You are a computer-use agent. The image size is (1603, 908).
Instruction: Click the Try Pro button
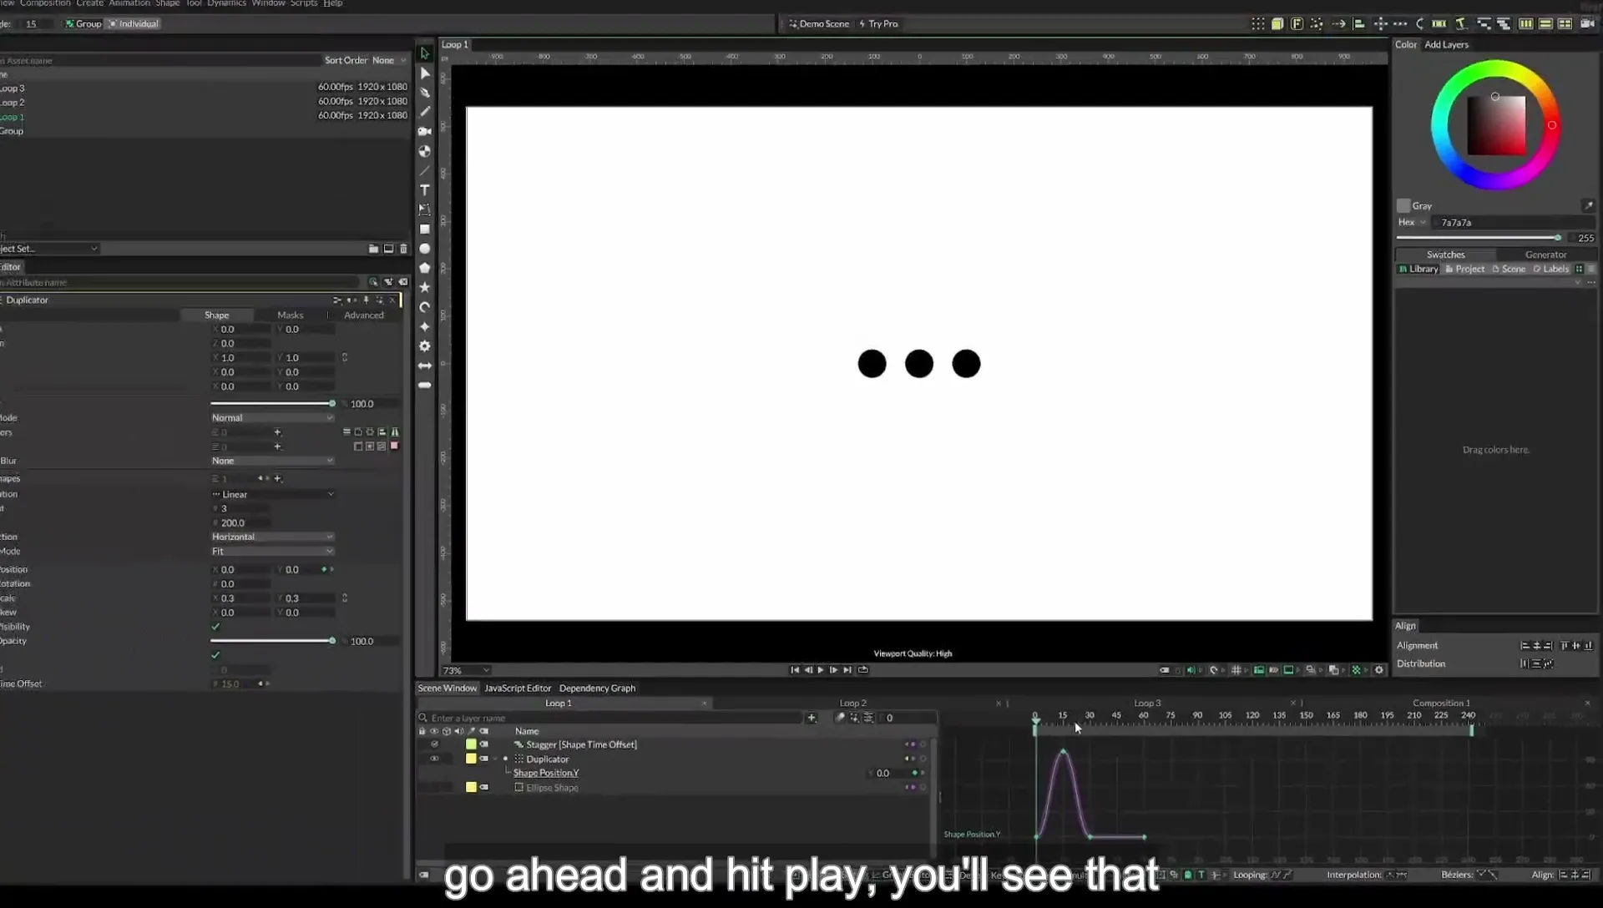coord(878,23)
